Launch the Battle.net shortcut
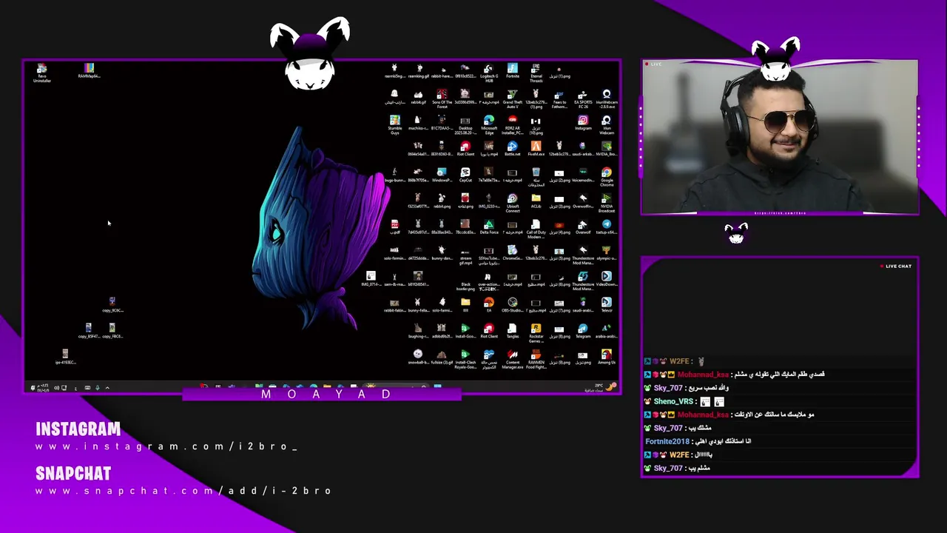947x533 pixels. (x=512, y=149)
